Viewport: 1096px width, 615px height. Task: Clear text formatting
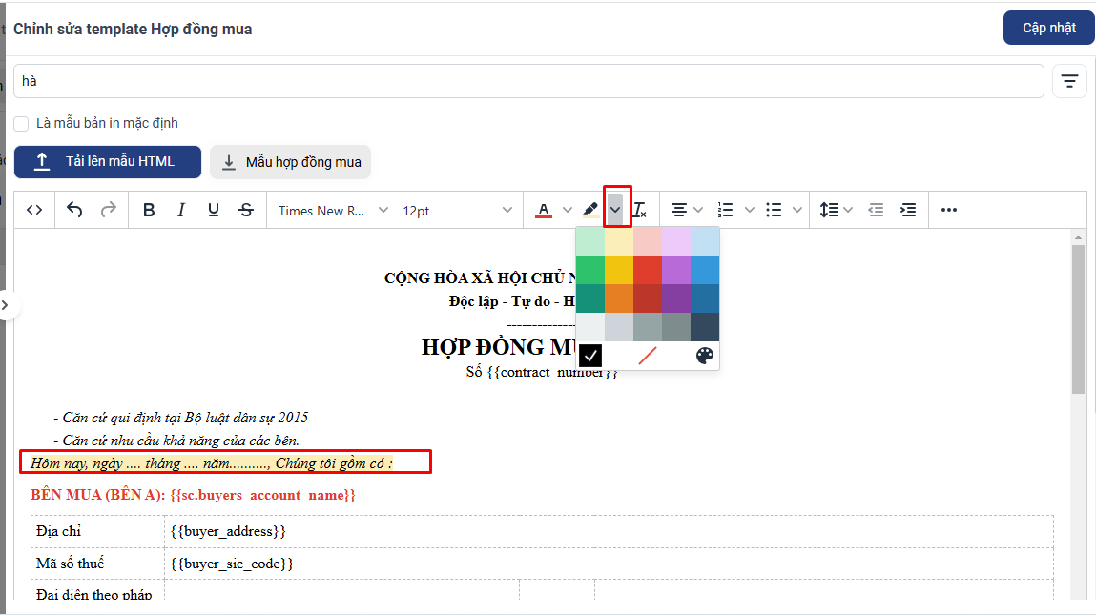point(640,211)
